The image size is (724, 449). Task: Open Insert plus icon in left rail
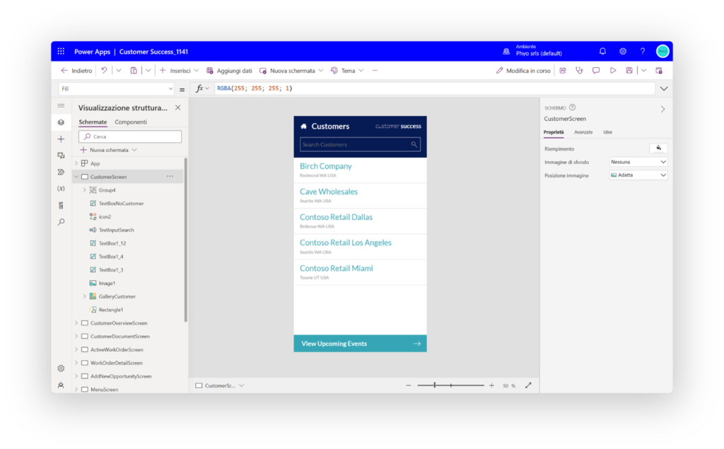click(61, 139)
